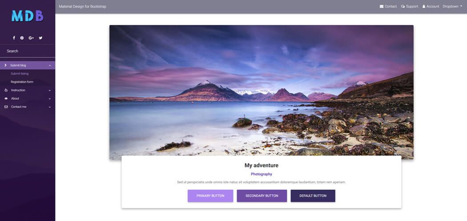The image size is (467, 221).
Task: Select the Instruction menu item
Action: (28, 90)
